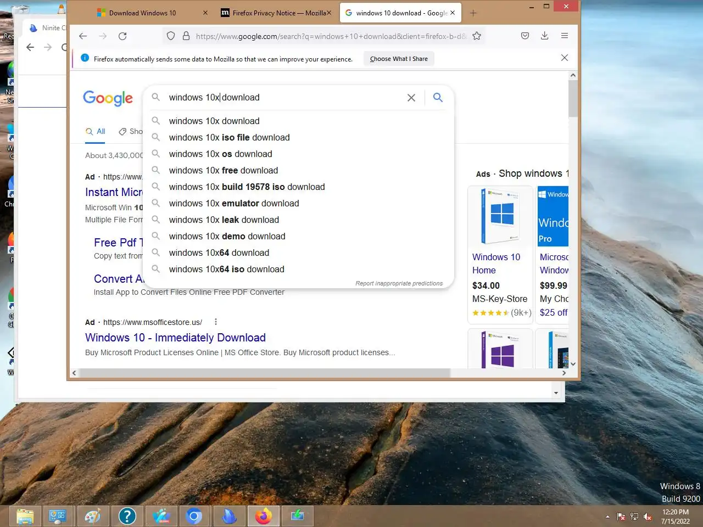The image size is (703, 527).
Task: Launch Paint from the taskbar
Action: (x=93, y=516)
